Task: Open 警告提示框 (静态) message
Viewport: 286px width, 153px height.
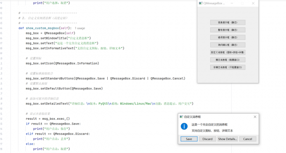Action: click(228, 30)
